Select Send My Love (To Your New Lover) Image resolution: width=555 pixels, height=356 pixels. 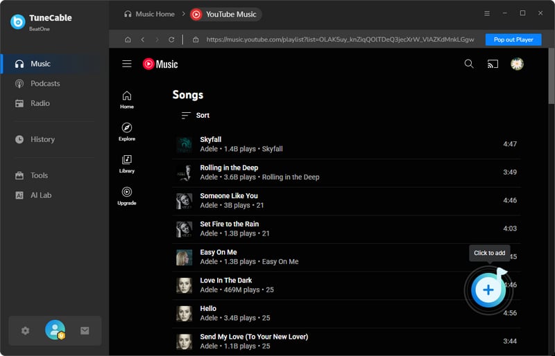tap(254, 337)
